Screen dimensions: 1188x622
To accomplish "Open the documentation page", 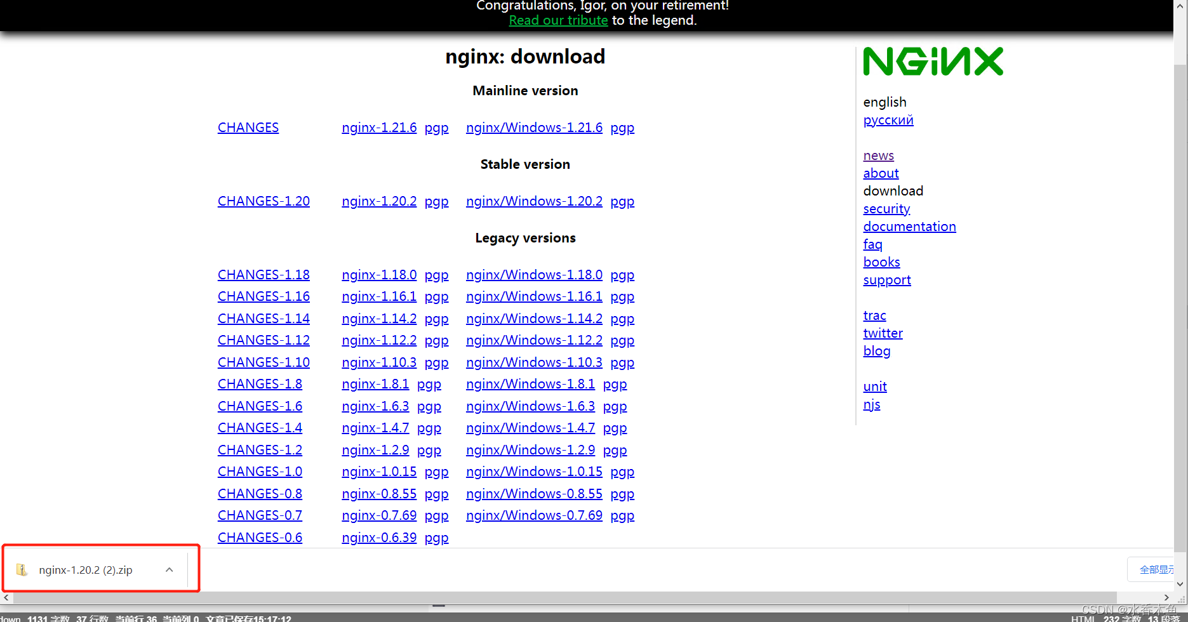I will [x=909, y=227].
